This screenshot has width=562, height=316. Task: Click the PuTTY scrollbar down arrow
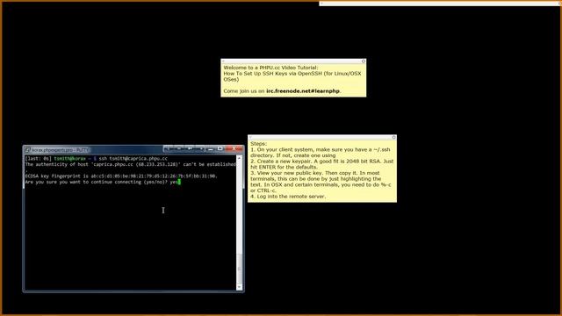point(239,287)
